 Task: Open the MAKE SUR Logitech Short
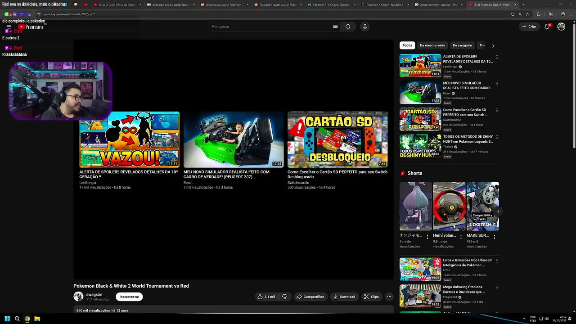point(482,206)
